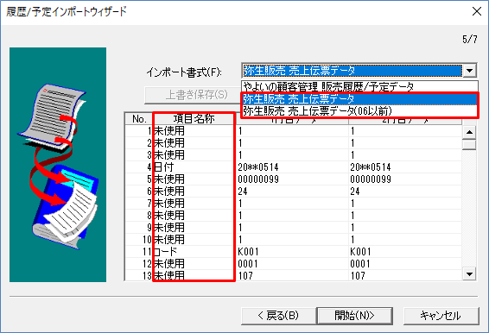Click first-column value 107 in row 13

click(x=245, y=276)
